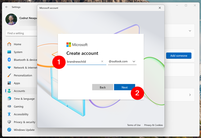Select Accessibility in sidebar
Screen dimensions: 201x138
coord(21,114)
